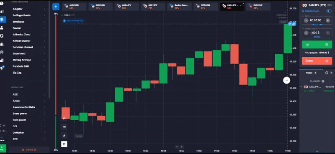Close the CAD/JPY asset tab
This screenshot has width=335, height=154.
click(243, 4)
